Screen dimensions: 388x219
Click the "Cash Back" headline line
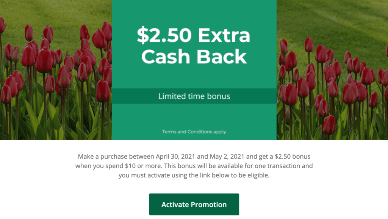click(x=194, y=57)
